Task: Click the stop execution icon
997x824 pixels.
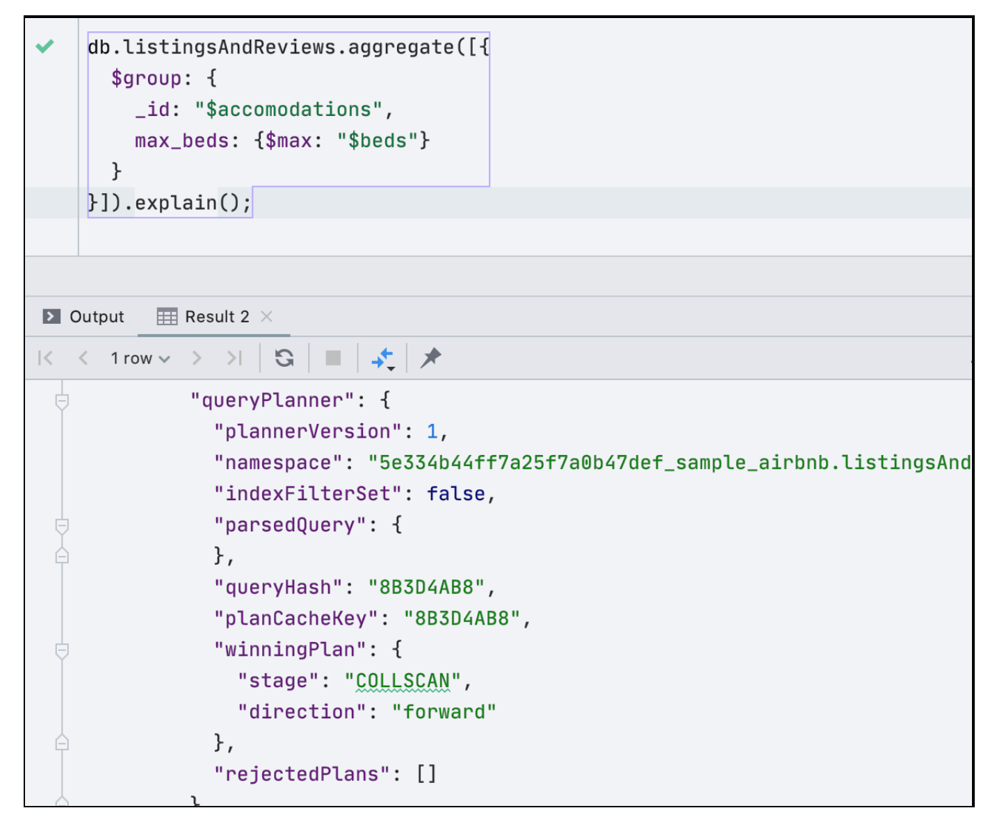Action: tap(332, 358)
